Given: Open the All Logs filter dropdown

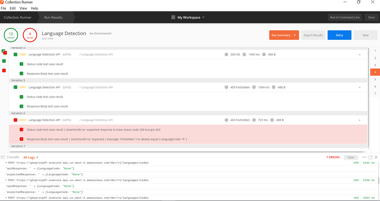Looking at the screenshot, I should pos(30,157).
